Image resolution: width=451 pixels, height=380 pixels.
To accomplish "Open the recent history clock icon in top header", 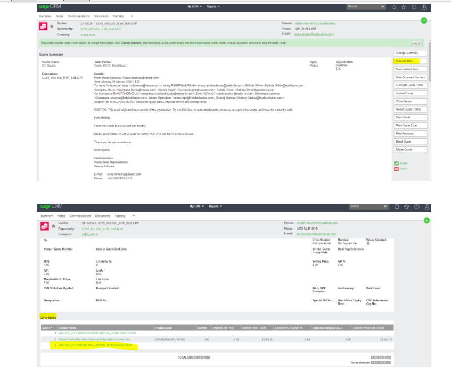I will (414, 7).
